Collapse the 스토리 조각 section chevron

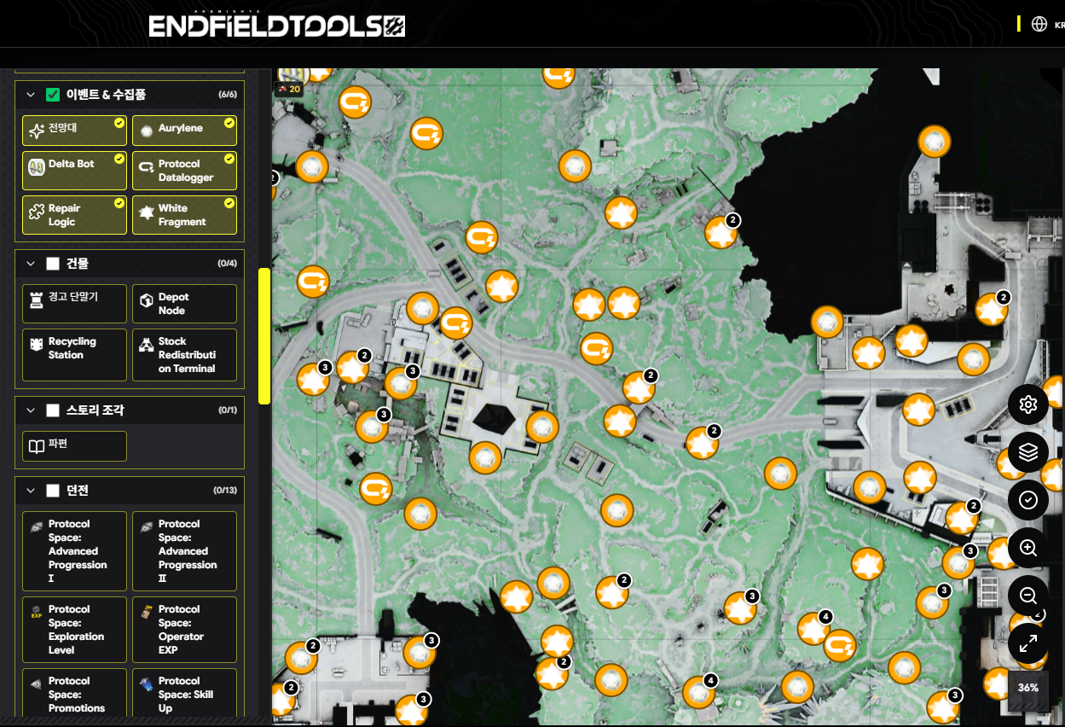pyautogui.click(x=31, y=410)
